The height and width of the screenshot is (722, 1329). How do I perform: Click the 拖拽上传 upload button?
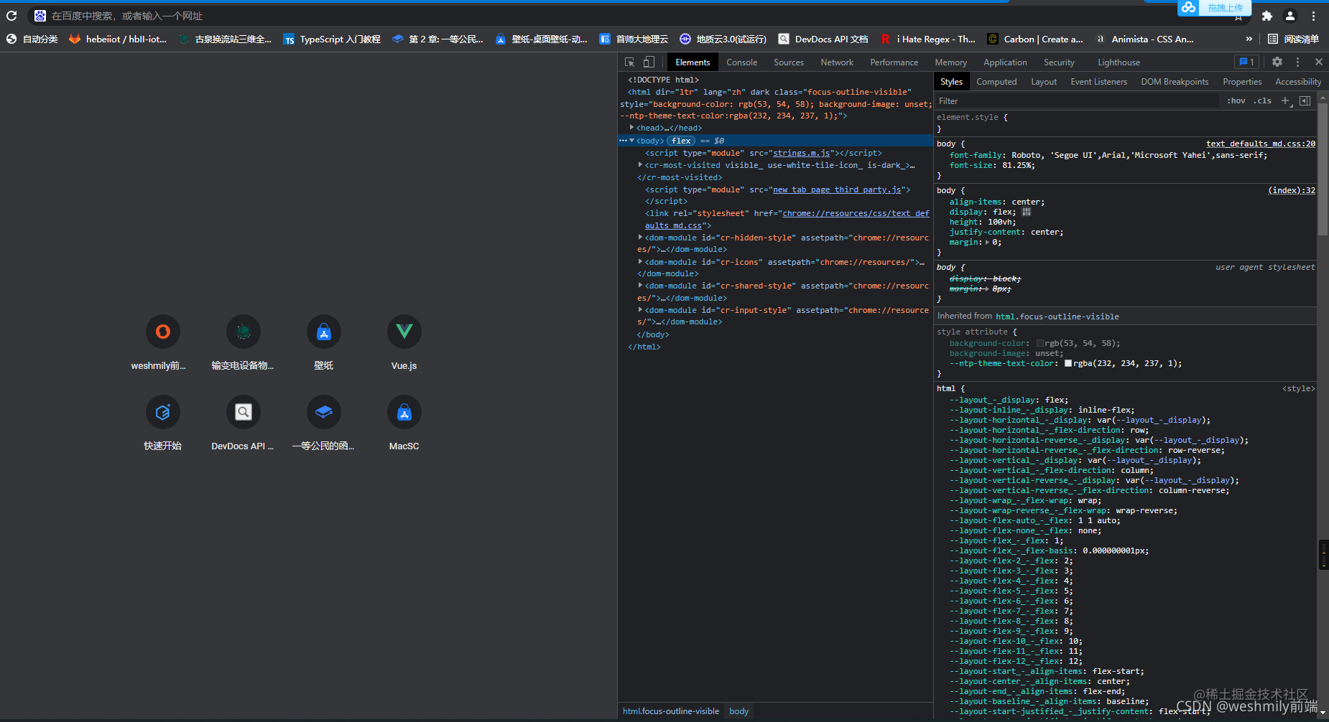tap(1215, 8)
